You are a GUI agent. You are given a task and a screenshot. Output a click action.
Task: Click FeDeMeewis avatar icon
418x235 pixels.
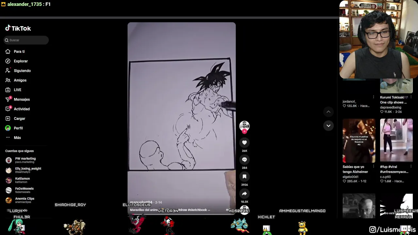(x=9, y=190)
